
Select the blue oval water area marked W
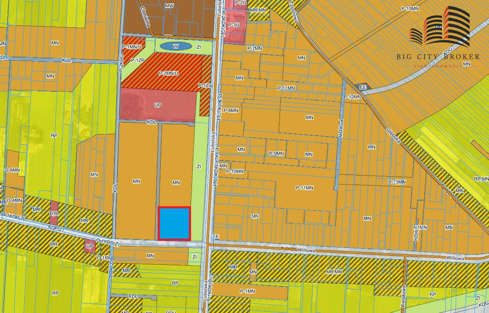pyautogui.click(x=175, y=46)
